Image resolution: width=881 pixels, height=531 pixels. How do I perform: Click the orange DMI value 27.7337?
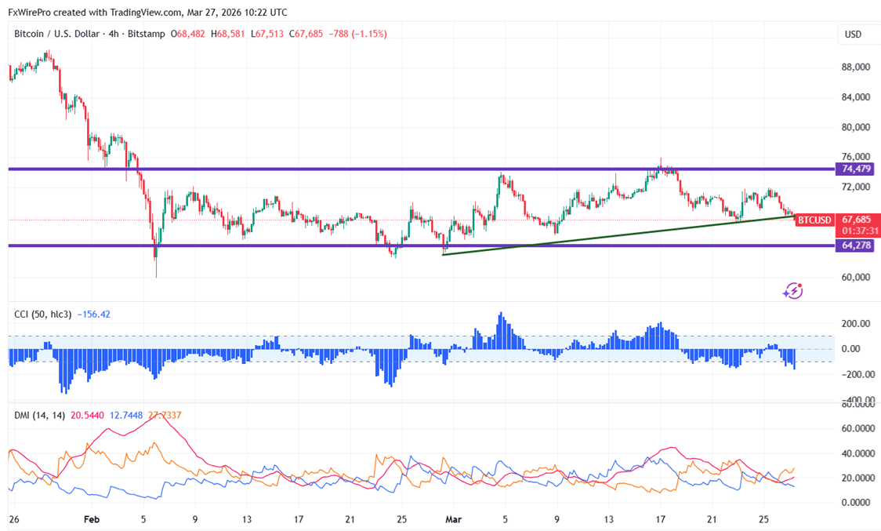pyautogui.click(x=165, y=415)
